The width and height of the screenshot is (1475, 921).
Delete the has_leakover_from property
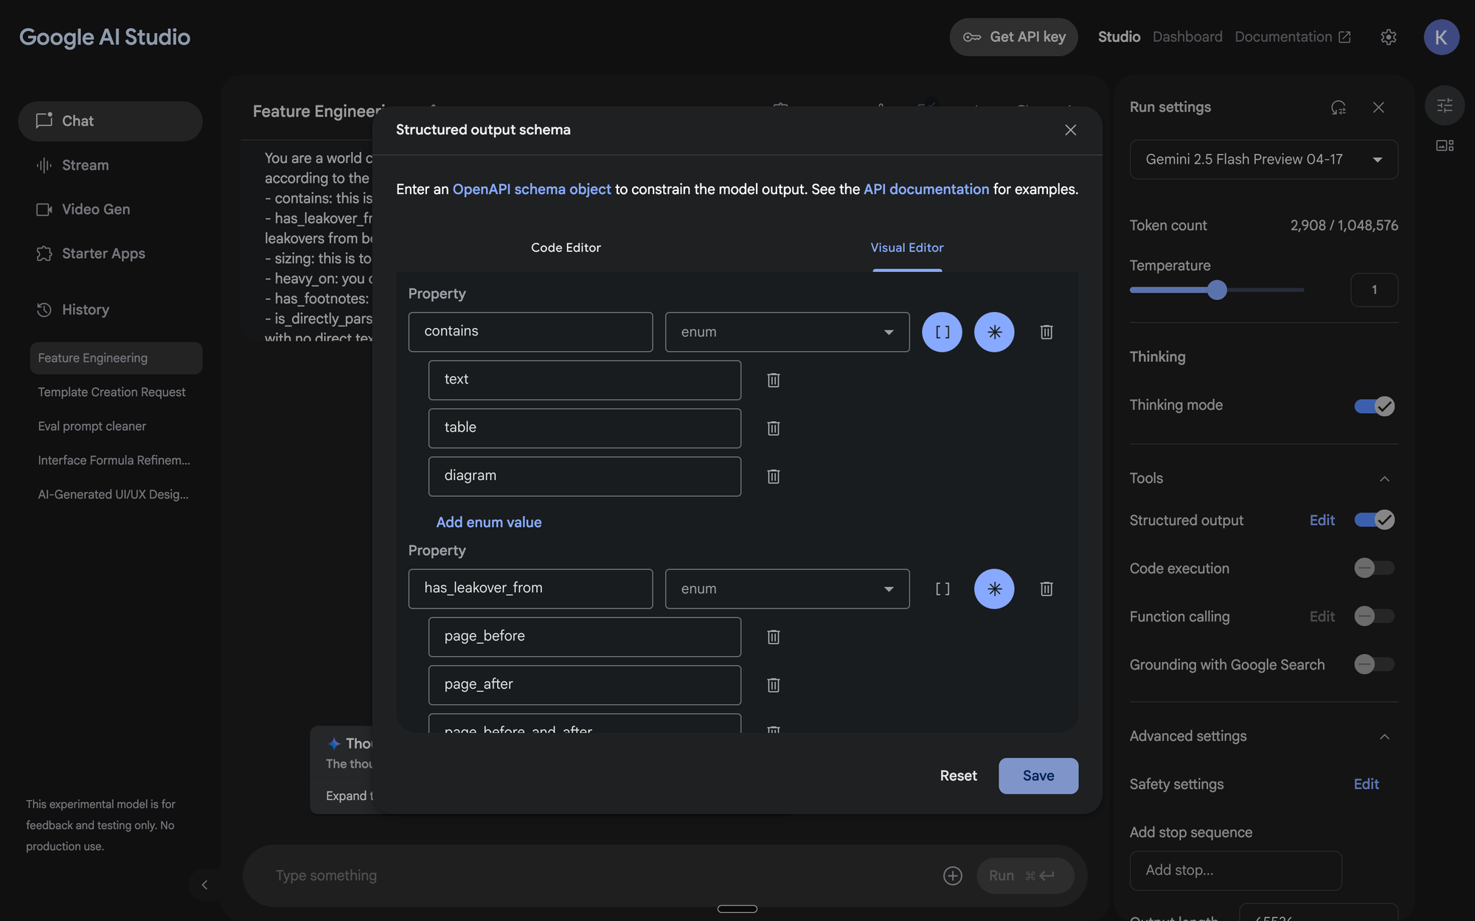[1047, 588]
